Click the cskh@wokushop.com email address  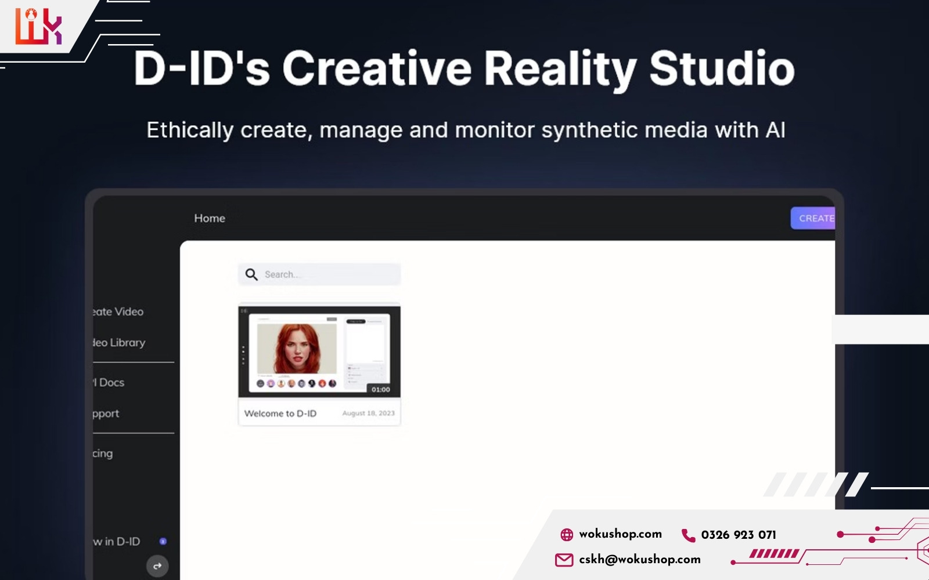tap(640, 559)
